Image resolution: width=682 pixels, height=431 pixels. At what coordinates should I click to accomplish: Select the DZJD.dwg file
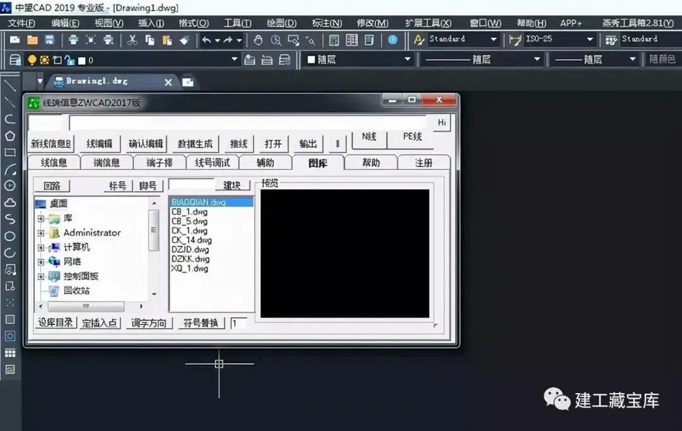click(190, 250)
